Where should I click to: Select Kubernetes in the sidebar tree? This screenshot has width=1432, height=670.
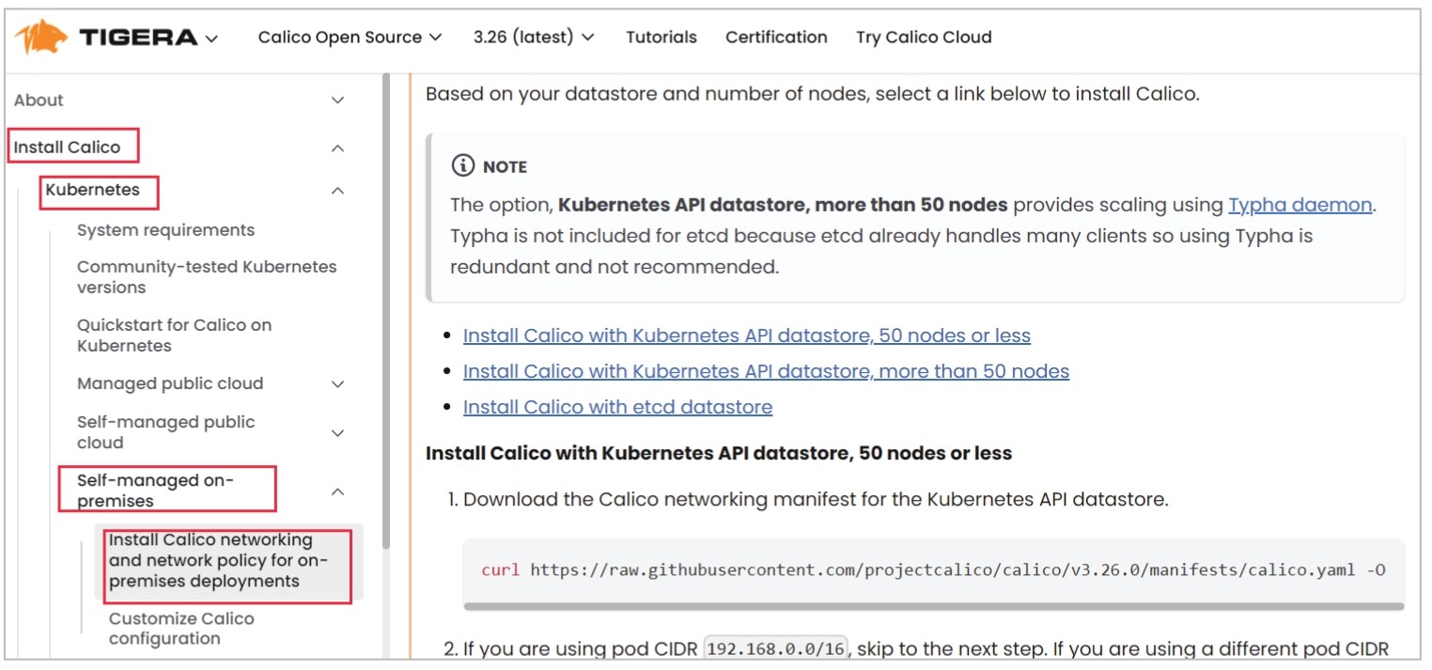[93, 190]
